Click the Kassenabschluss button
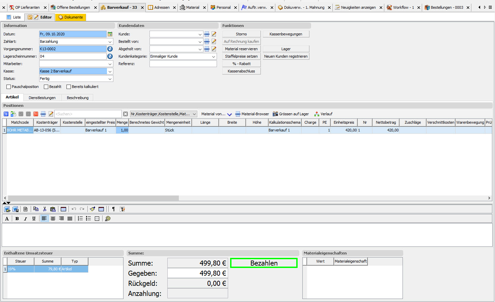This screenshot has width=495, height=302. click(x=241, y=71)
